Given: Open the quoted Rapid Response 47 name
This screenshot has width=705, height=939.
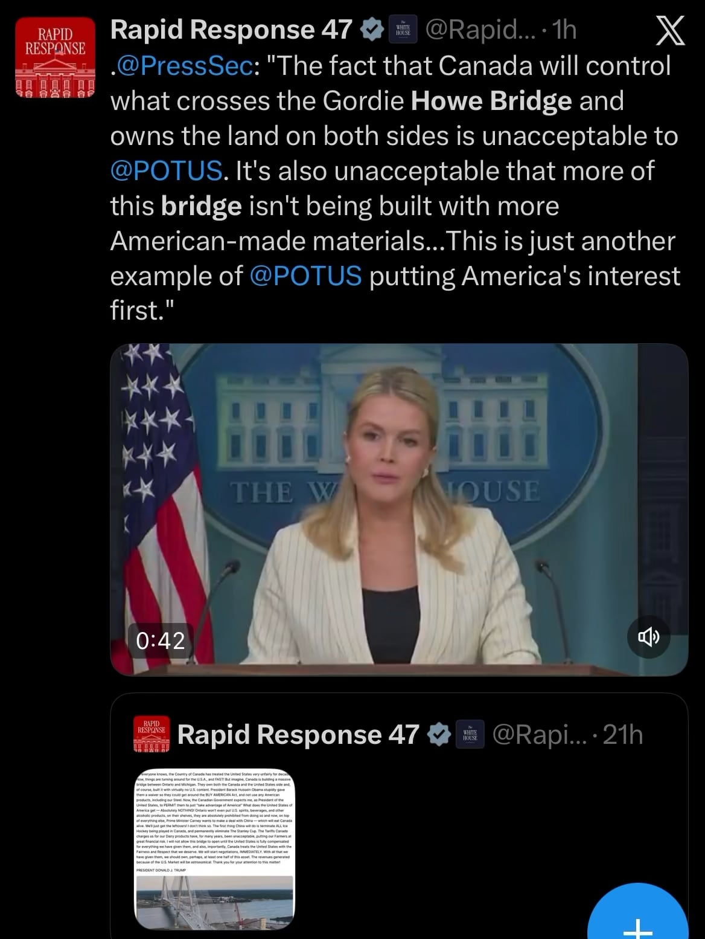Looking at the screenshot, I should [298, 735].
